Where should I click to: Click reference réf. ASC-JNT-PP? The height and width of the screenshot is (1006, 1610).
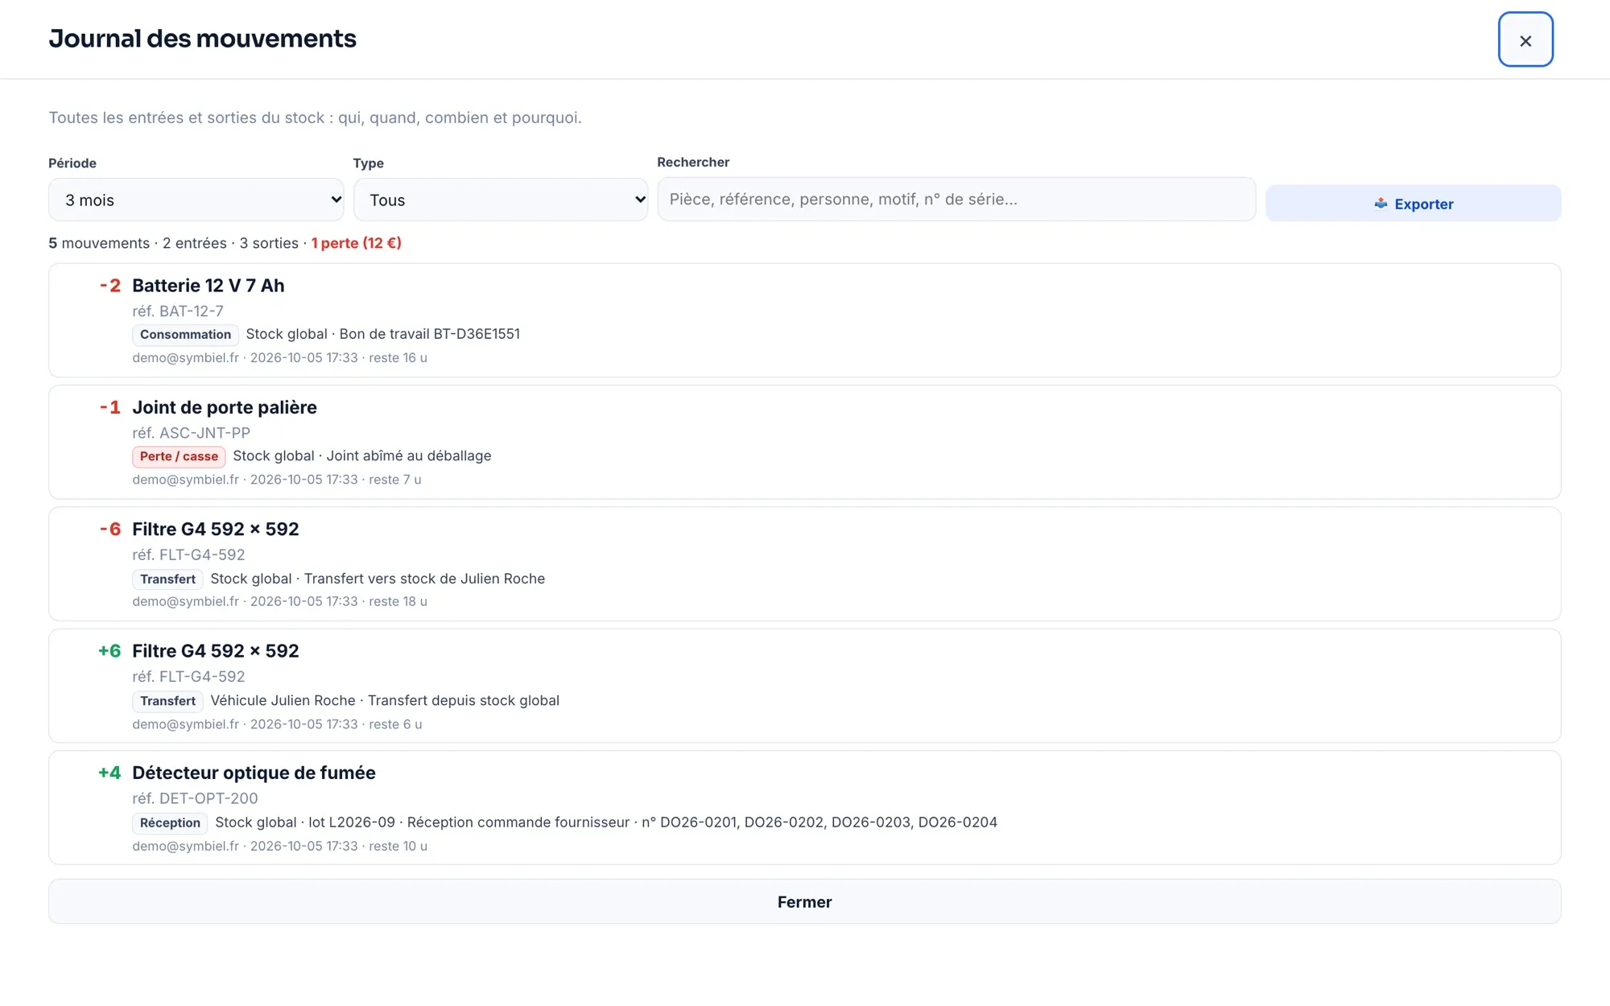(191, 433)
